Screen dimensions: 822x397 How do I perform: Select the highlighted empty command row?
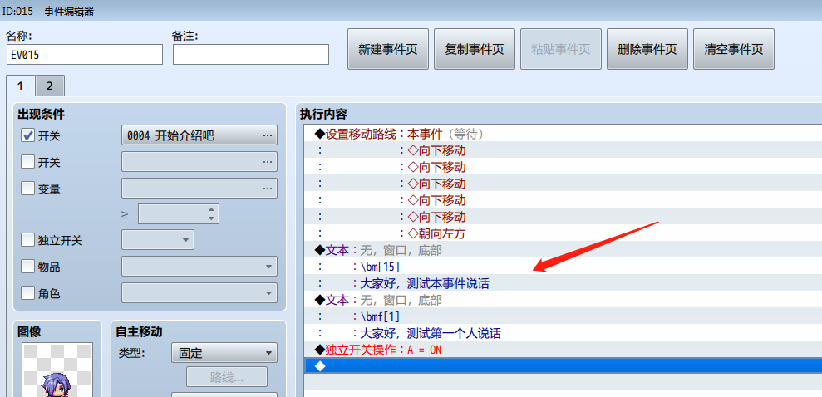563,366
